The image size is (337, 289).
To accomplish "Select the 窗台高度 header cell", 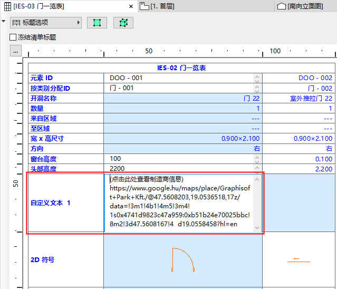I will tap(66, 159).
